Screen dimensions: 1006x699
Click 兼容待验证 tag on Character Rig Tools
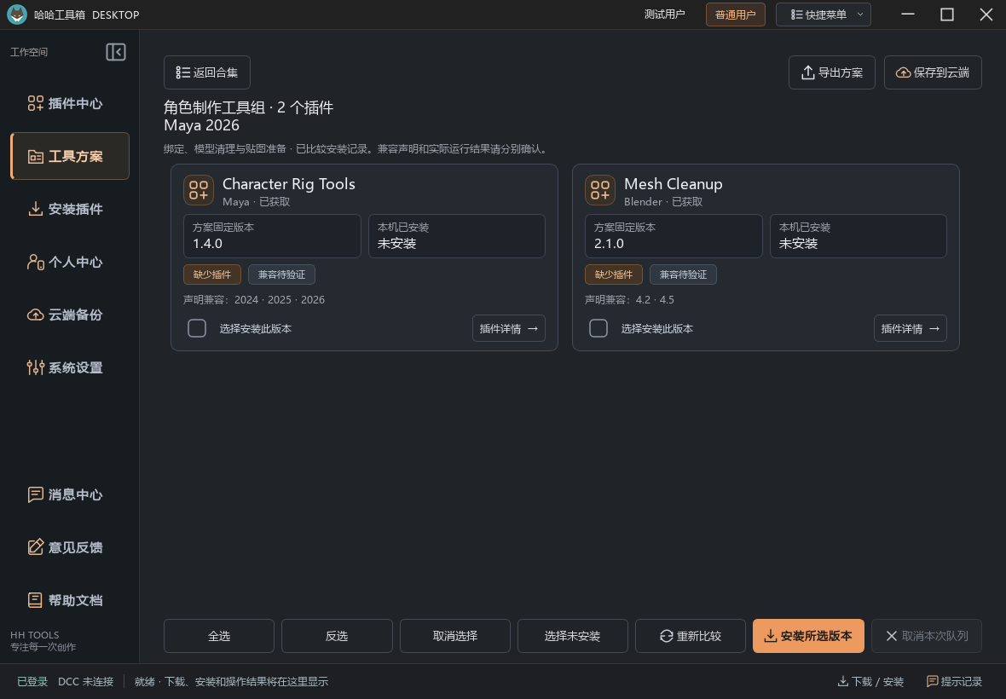click(281, 274)
